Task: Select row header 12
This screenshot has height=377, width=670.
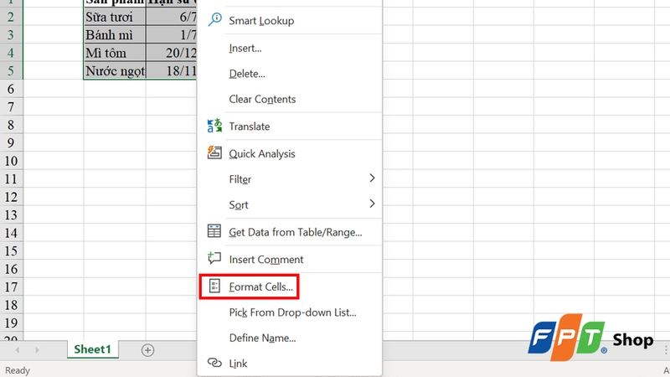Action: (11, 197)
